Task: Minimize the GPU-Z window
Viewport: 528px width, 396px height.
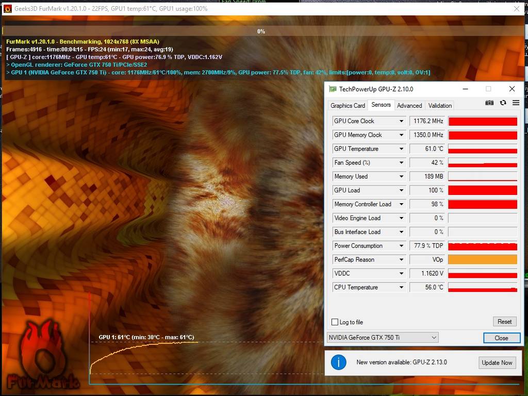Action: click(466, 89)
